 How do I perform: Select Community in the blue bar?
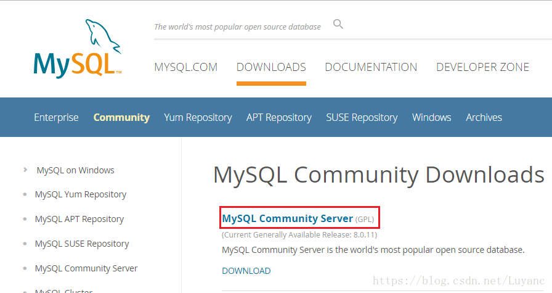(121, 117)
